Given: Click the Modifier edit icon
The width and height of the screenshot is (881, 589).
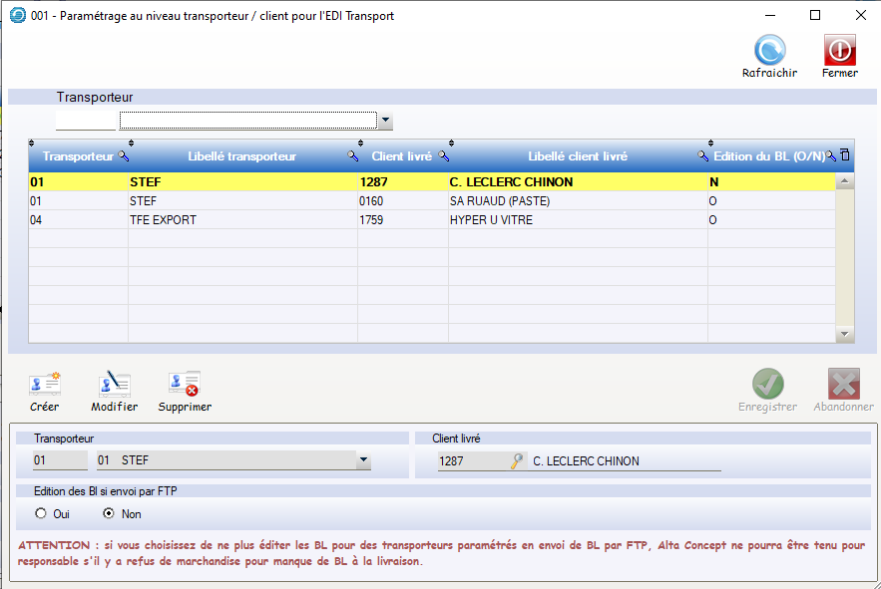Looking at the screenshot, I should [x=114, y=385].
